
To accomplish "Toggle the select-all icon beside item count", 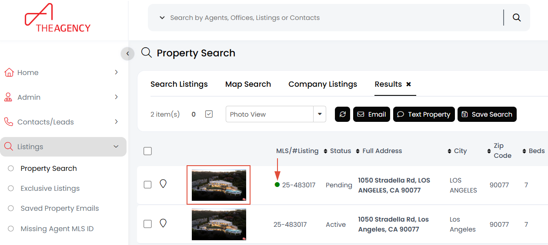I will [209, 114].
